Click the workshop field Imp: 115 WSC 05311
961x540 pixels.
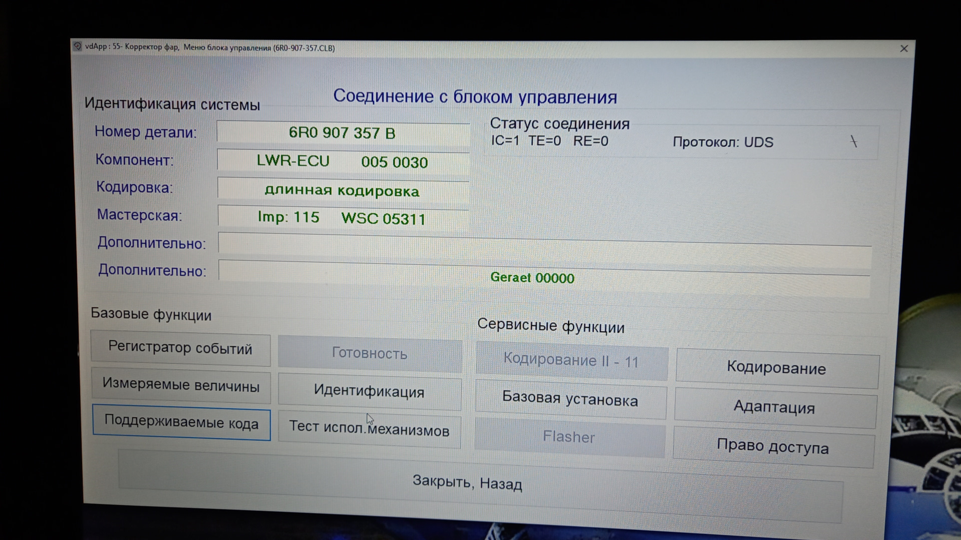[x=343, y=218]
